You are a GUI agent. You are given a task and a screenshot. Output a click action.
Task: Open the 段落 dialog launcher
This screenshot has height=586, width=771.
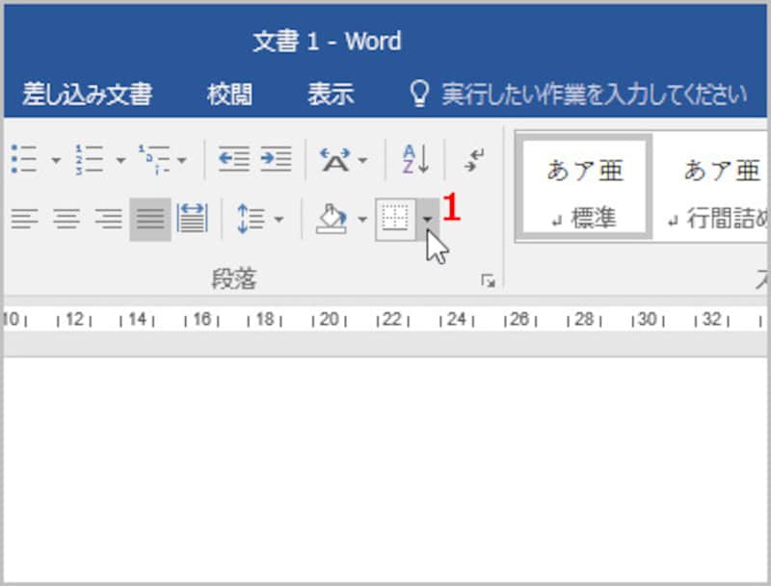(490, 279)
